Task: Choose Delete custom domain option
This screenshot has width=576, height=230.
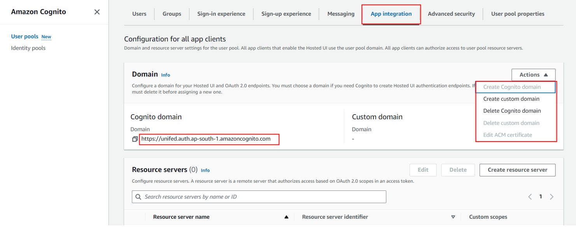Action: tap(516, 123)
